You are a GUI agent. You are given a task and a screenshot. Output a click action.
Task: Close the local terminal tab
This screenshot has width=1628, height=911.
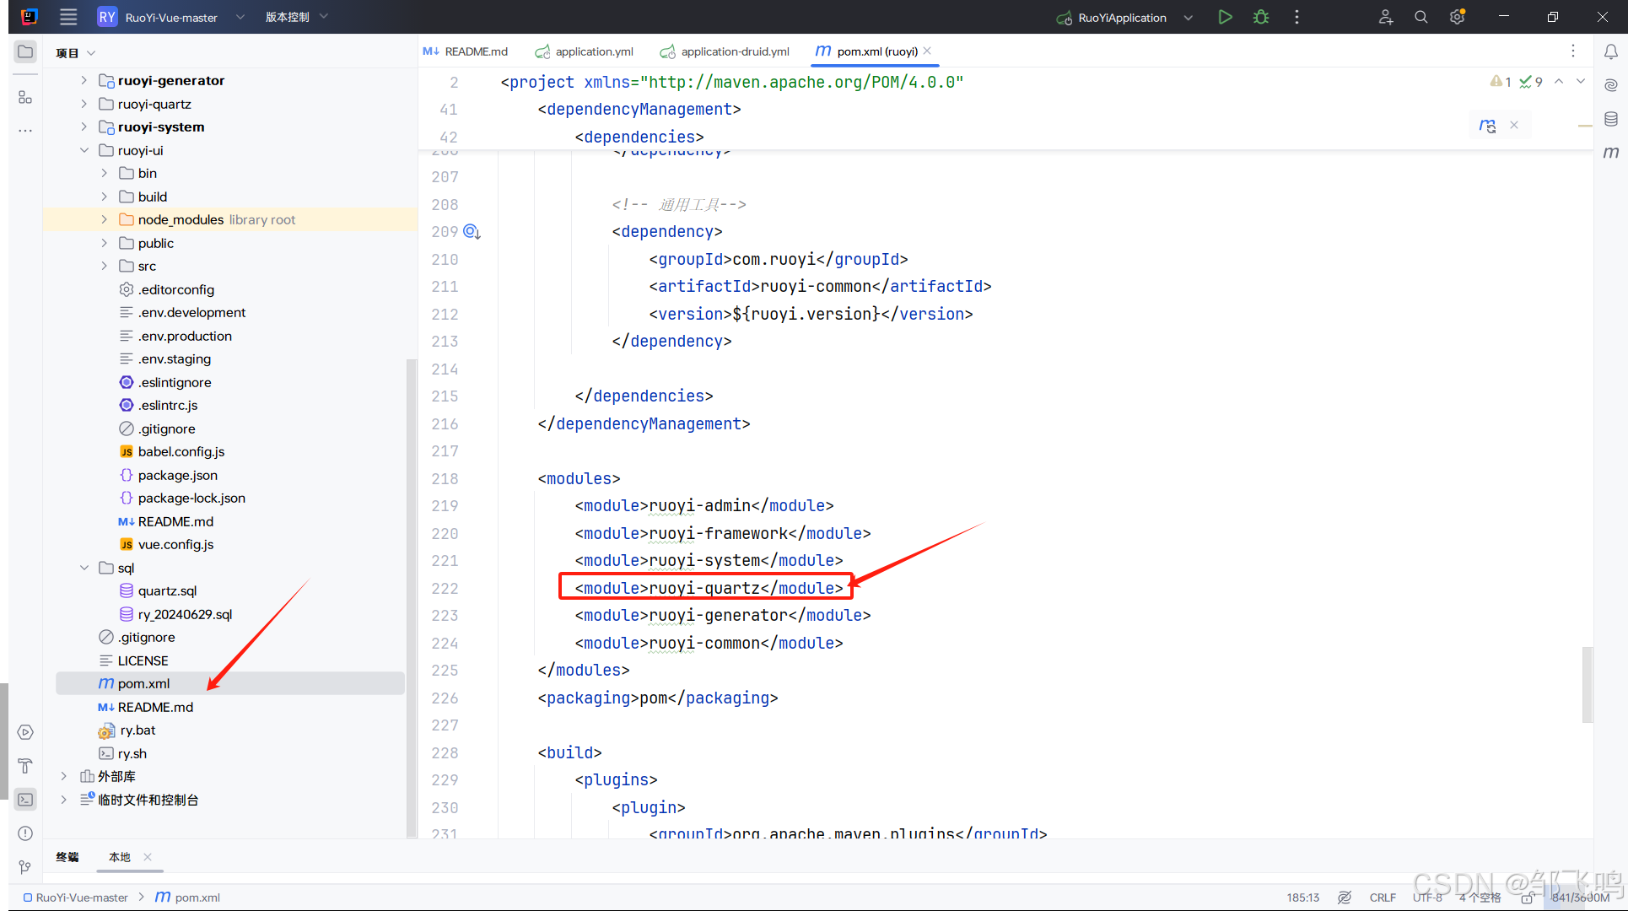(148, 857)
